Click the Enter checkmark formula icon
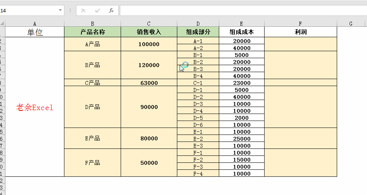The width and height of the screenshot is (367, 195). point(97,10)
